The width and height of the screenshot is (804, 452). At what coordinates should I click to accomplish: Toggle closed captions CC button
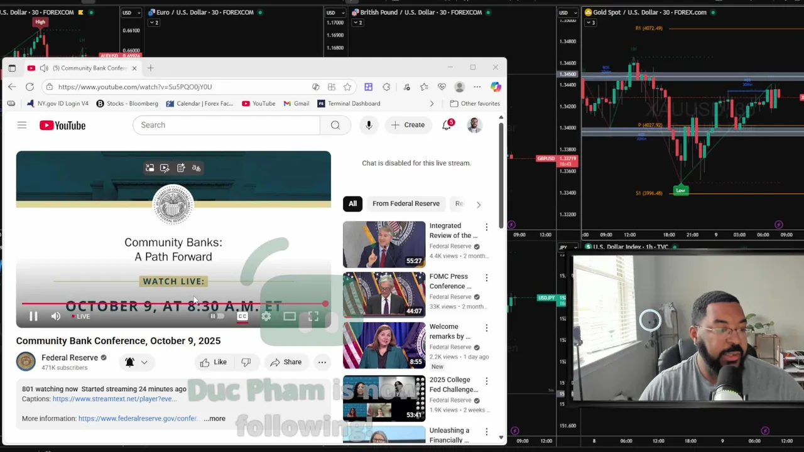click(x=242, y=316)
